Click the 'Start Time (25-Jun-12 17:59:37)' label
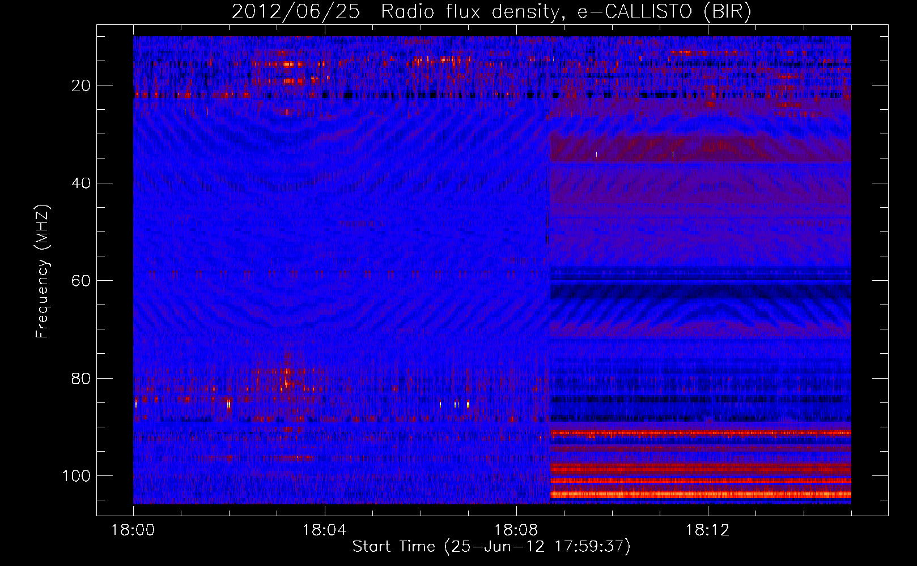The height and width of the screenshot is (566, 917). tap(491, 547)
